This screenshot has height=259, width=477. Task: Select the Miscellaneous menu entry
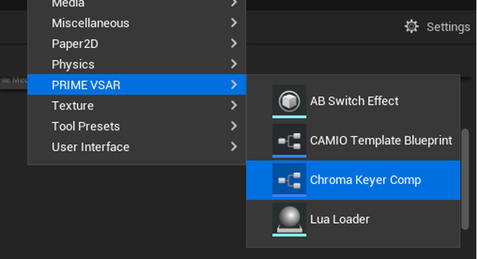90,23
